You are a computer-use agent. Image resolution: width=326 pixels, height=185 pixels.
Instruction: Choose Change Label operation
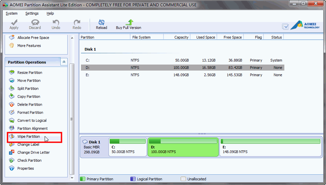point(28,144)
